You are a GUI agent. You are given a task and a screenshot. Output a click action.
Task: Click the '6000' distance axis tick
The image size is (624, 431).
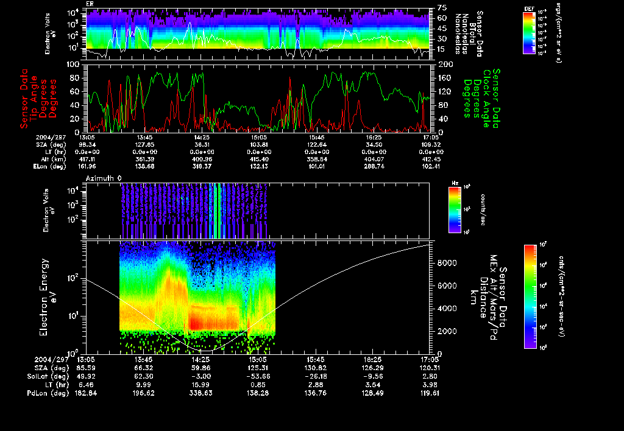click(x=447, y=286)
